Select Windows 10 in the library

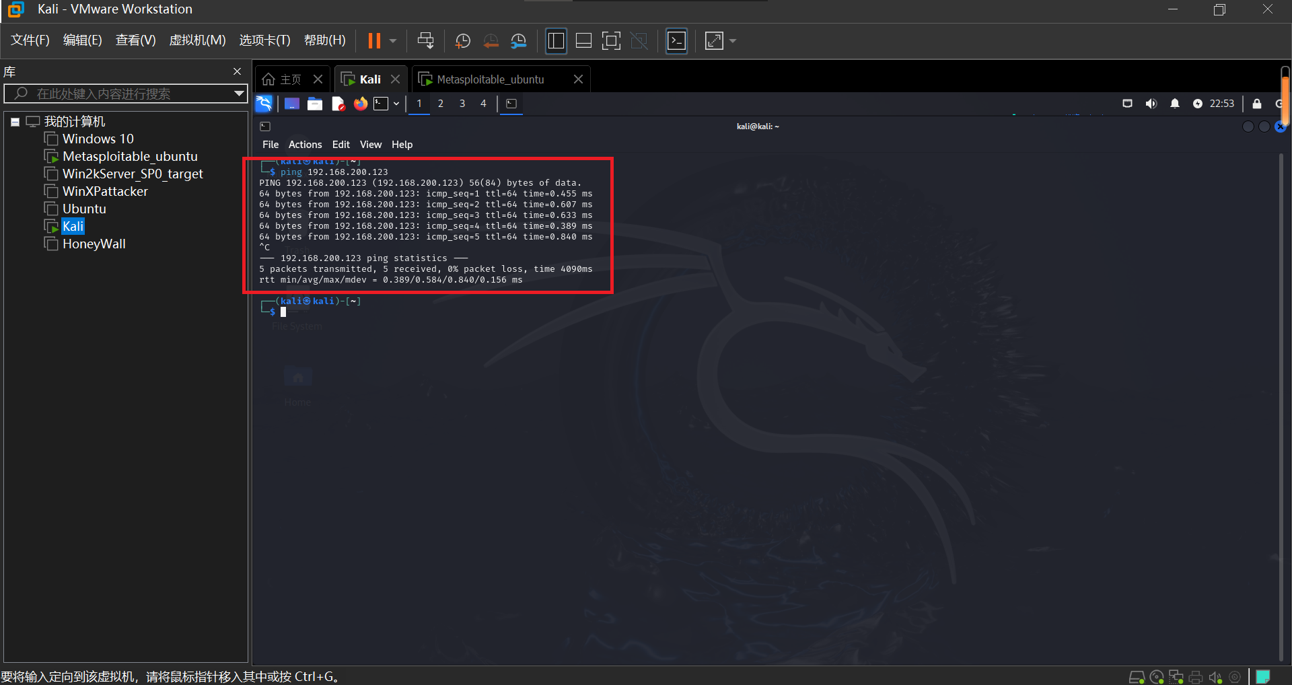(98, 139)
